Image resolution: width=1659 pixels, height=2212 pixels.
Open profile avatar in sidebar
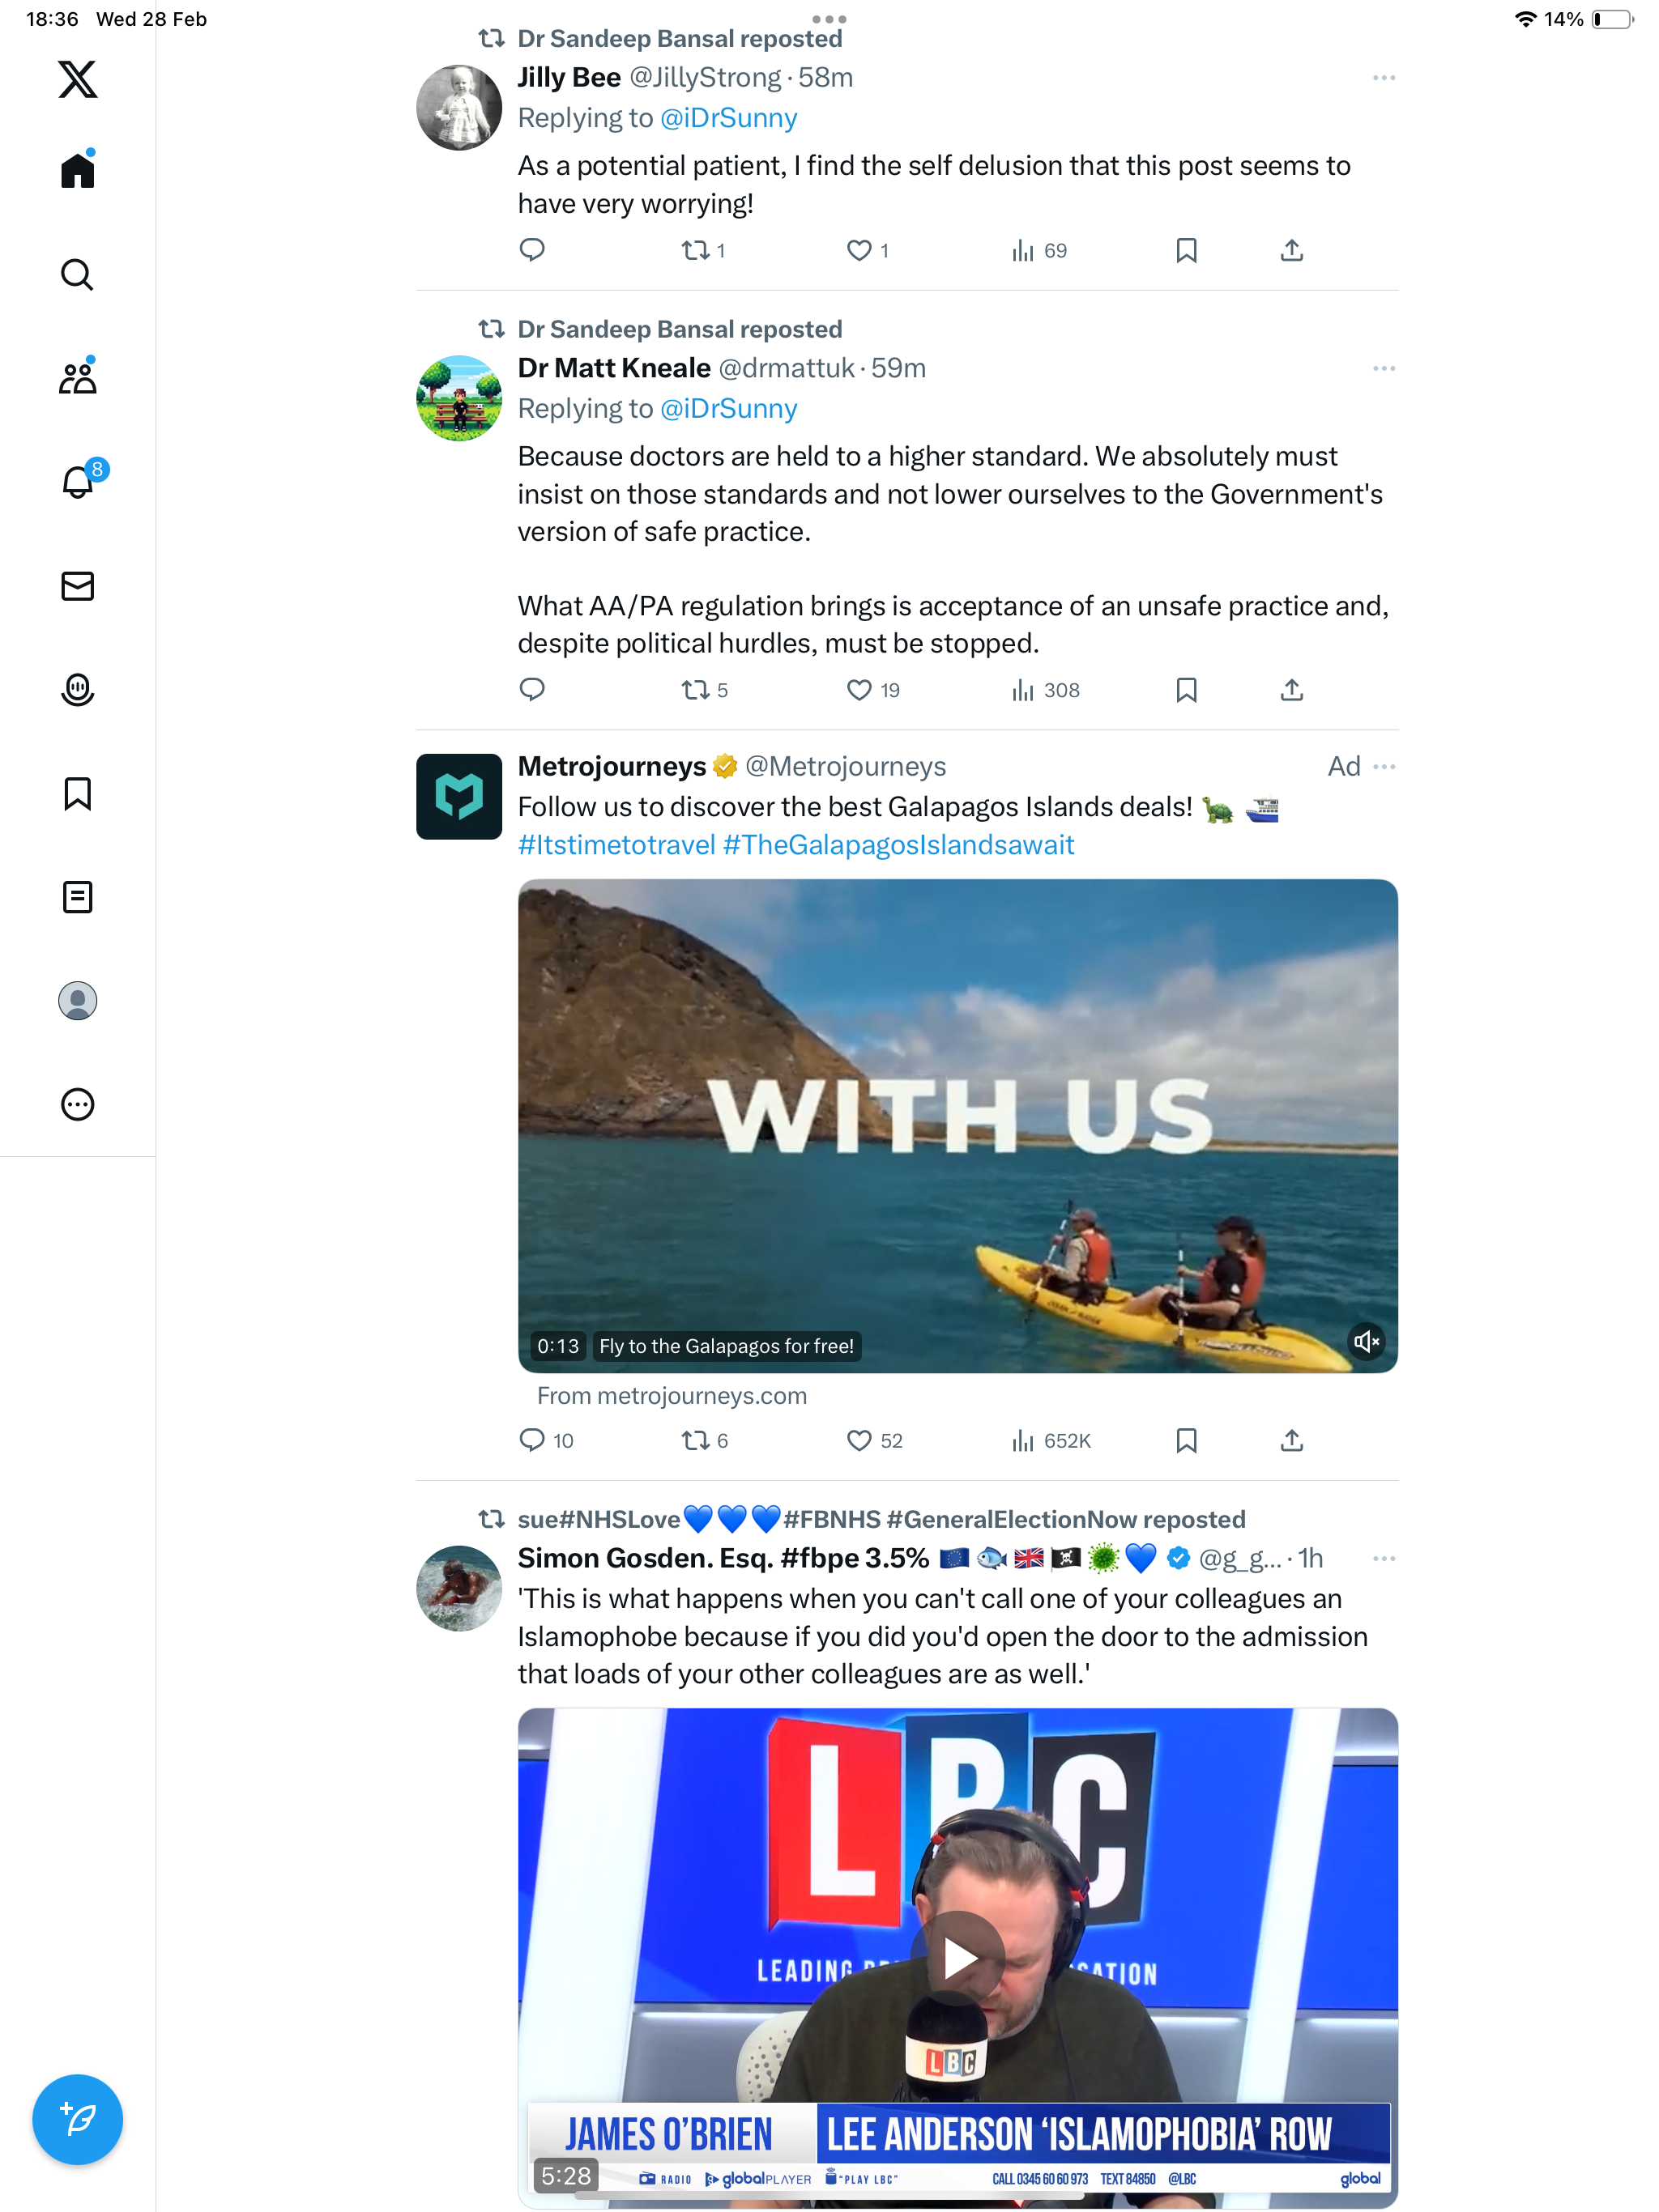(77, 1001)
